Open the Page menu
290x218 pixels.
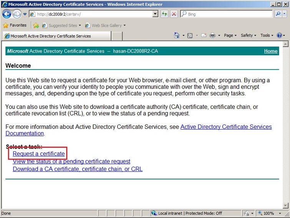pyautogui.click(x=230, y=35)
